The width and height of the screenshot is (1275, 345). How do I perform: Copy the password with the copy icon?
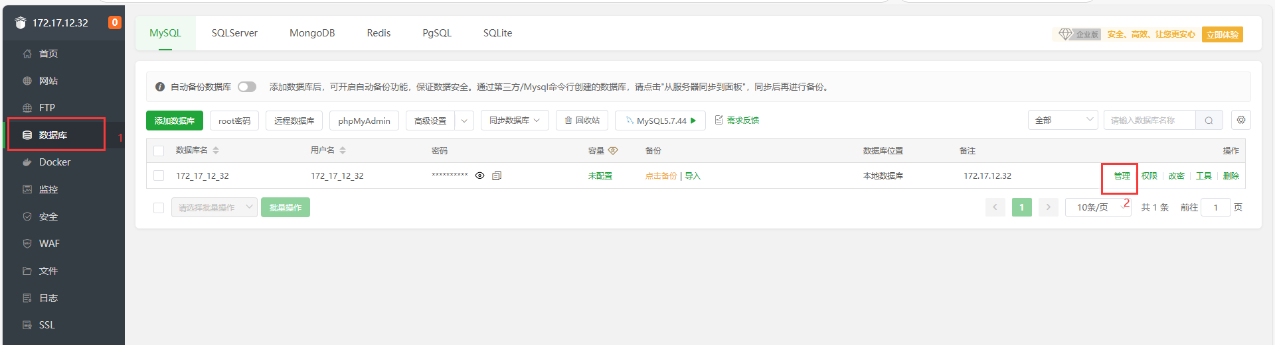tap(497, 175)
